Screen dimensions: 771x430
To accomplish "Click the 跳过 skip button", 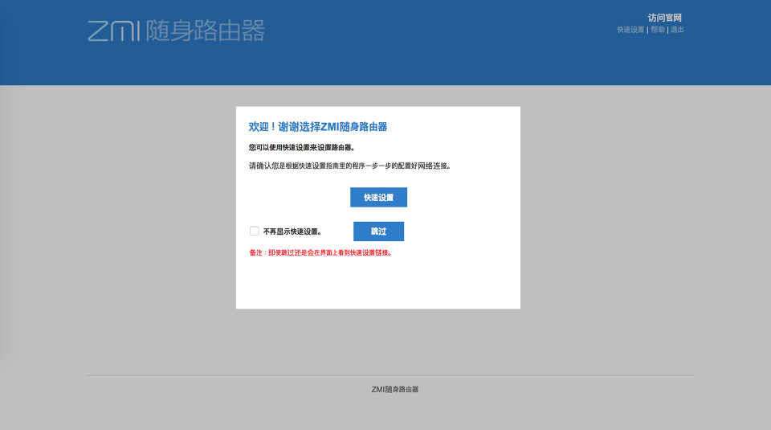I will point(378,231).
